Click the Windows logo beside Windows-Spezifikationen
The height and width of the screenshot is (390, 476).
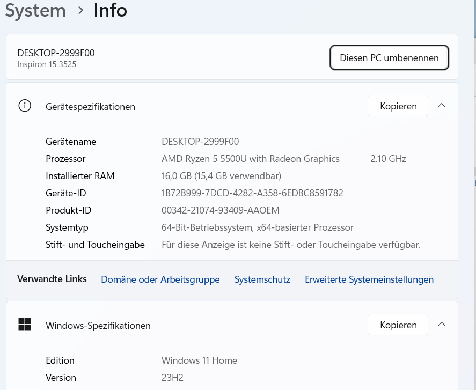point(25,325)
